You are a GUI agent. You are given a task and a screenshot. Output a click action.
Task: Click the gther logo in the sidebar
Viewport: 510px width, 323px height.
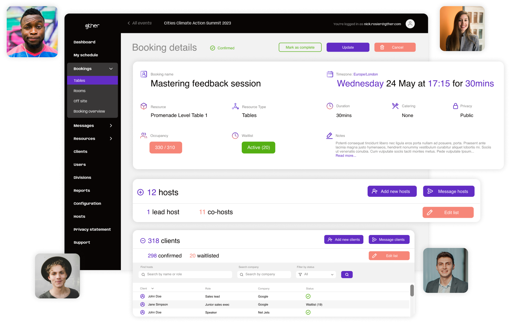click(x=92, y=26)
